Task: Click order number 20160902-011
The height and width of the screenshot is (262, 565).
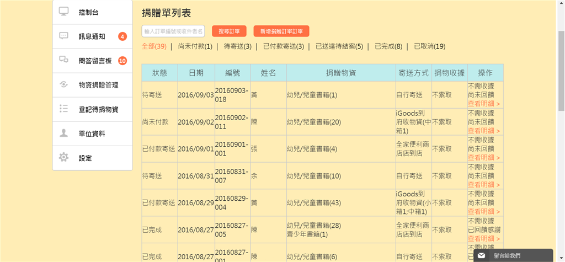Action: [x=232, y=122]
